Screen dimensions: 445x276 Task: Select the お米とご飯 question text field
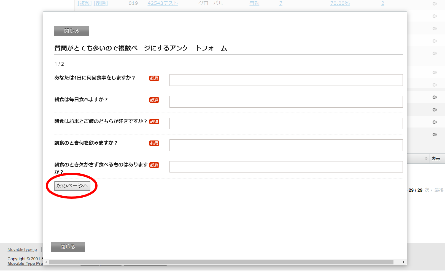(x=286, y=123)
